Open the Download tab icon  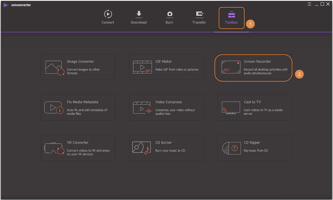[139, 14]
